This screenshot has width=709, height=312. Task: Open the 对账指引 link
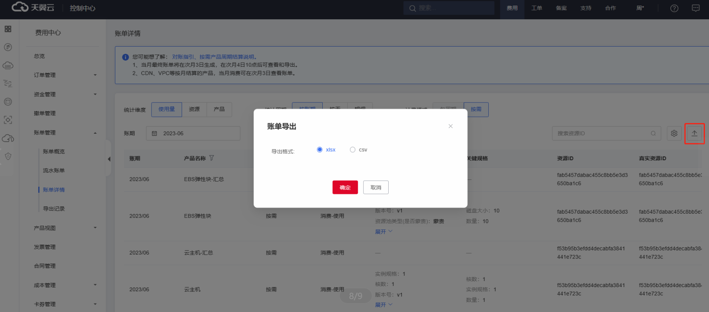(x=184, y=57)
